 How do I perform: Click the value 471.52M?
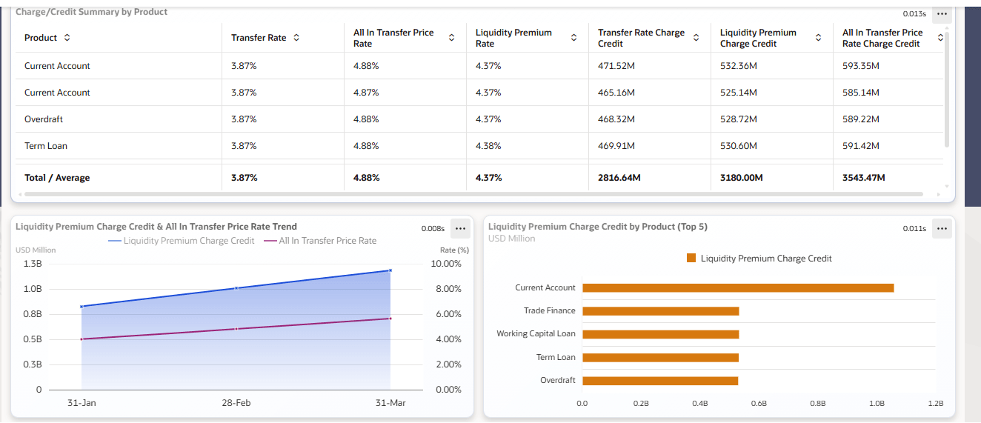tap(616, 66)
